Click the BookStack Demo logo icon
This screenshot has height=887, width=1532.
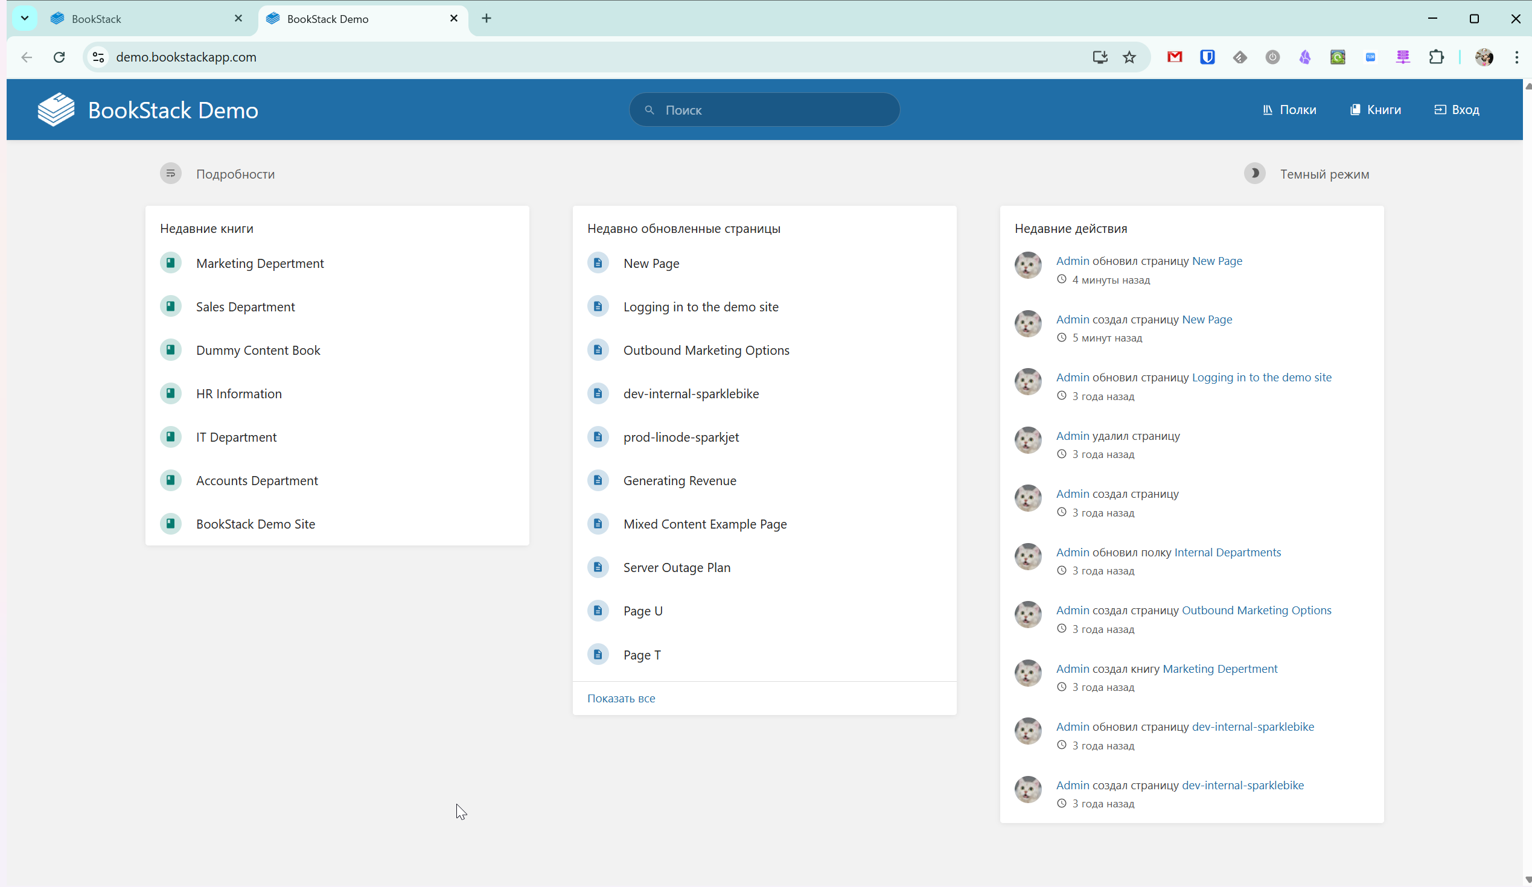tap(56, 110)
